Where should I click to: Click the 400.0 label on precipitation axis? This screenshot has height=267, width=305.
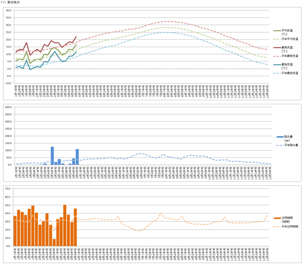(x=8, y=107)
